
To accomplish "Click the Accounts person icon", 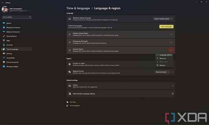I will pyautogui.click(x=4, y=45).
